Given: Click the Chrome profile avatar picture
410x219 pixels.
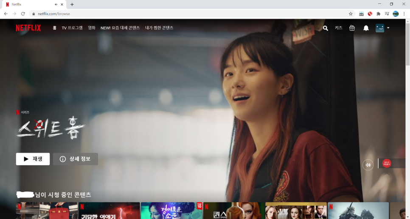Looking at the screenshot, I should click(396, 14).
